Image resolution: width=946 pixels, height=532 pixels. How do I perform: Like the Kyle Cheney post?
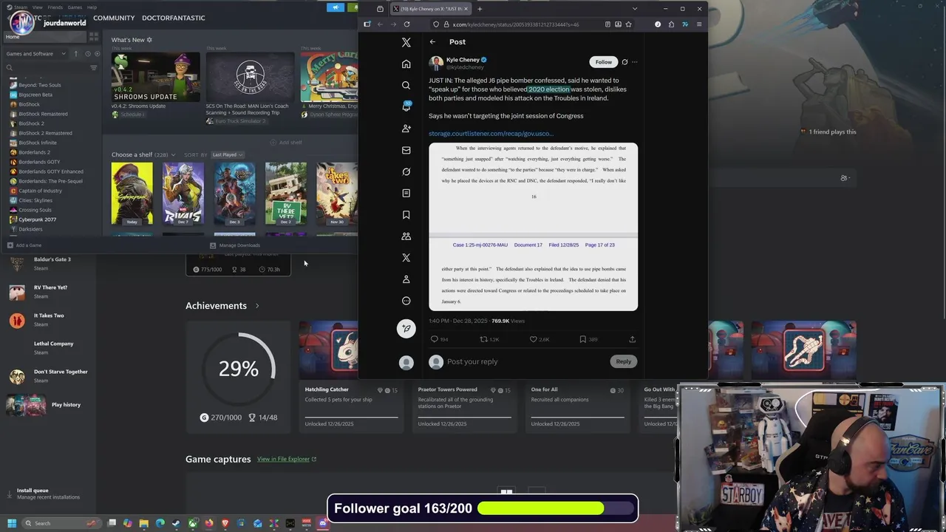[533, 339]
